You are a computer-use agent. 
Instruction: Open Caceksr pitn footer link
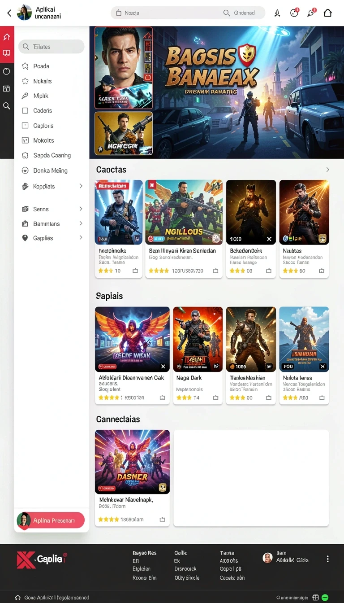[x=232, y=578]
